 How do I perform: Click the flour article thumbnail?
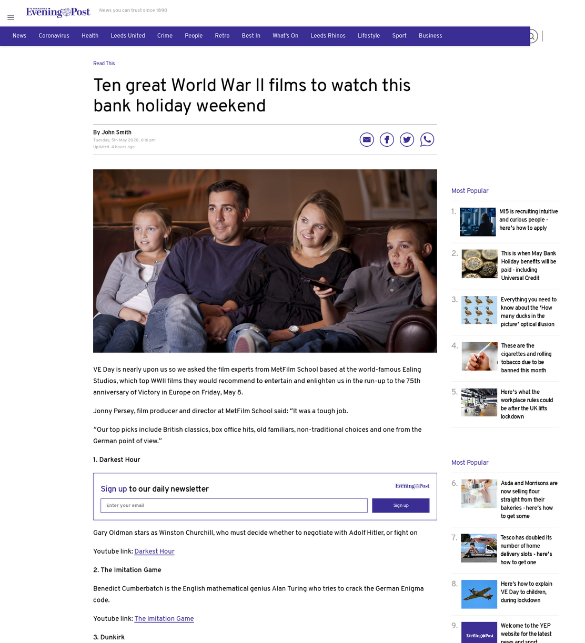coord(479,494)
